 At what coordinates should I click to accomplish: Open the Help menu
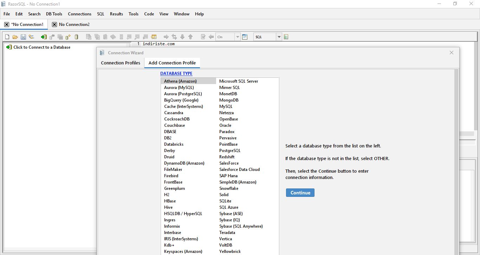click(199, 14)
